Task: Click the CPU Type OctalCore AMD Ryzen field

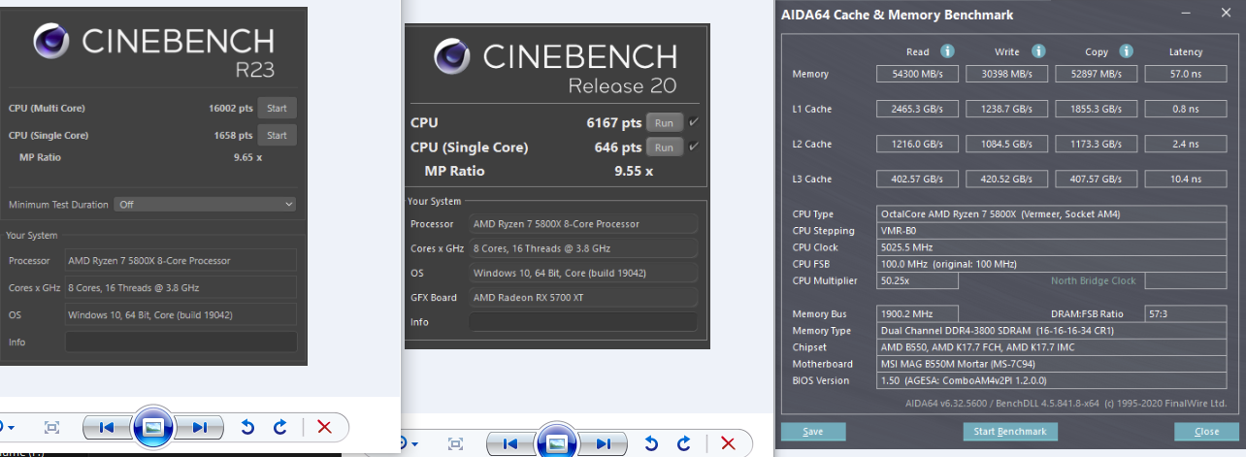Action: pos(1051,214)
